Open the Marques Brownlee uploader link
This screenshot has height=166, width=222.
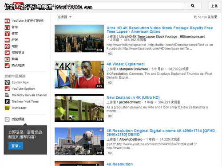coord(134,69)
